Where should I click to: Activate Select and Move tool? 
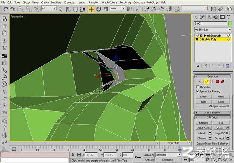pyautogui.click(x=91, y=9)
